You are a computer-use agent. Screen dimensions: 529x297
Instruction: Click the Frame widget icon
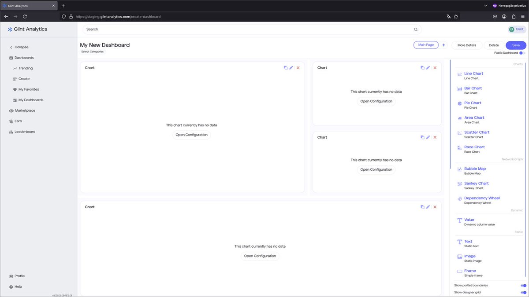[x=460, y=271]
